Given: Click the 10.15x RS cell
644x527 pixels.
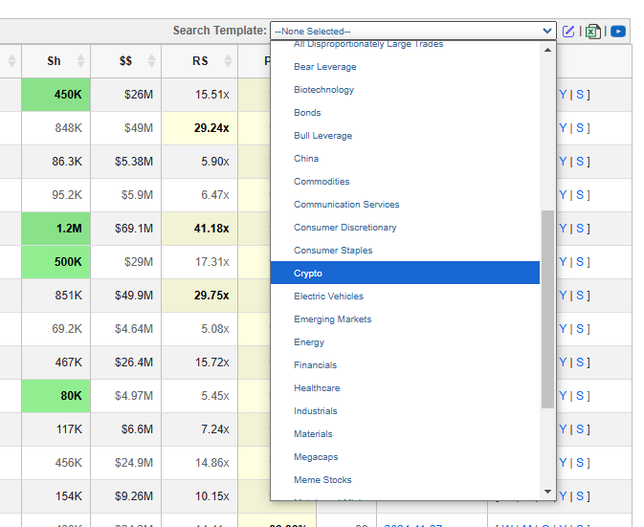Looking at the screenshot, I should point(200,496).
